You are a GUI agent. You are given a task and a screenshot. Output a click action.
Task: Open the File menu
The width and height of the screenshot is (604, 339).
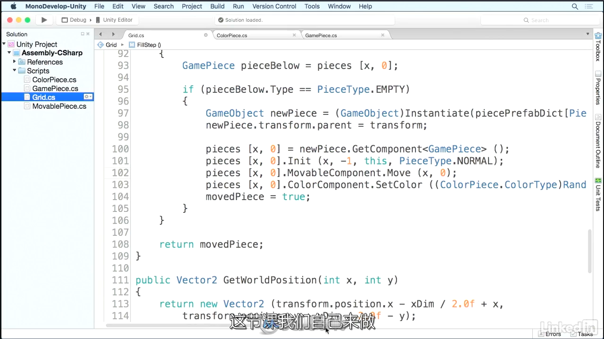pos(99,6)
